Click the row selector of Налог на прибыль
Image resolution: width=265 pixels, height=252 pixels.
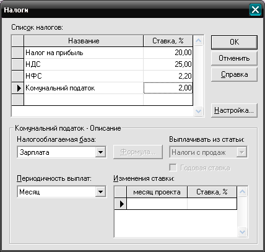(17, 53)
